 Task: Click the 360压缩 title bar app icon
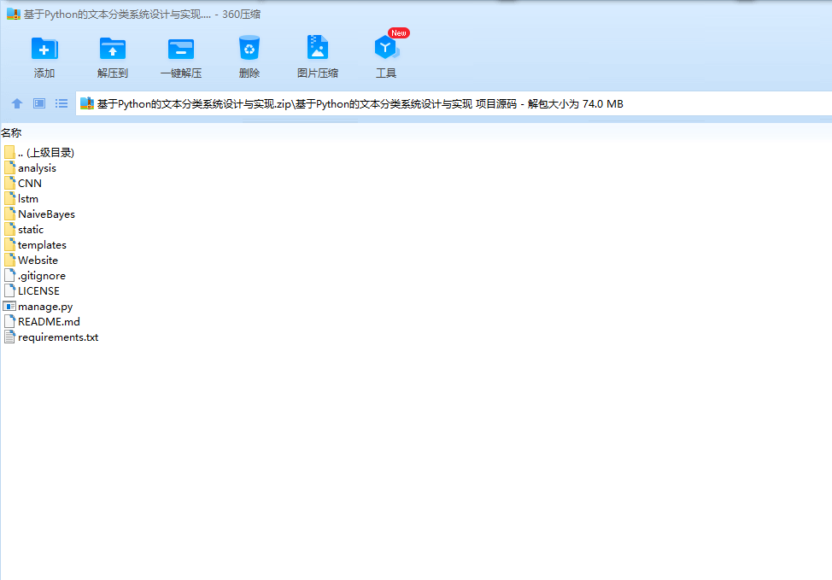pos(14,15)
